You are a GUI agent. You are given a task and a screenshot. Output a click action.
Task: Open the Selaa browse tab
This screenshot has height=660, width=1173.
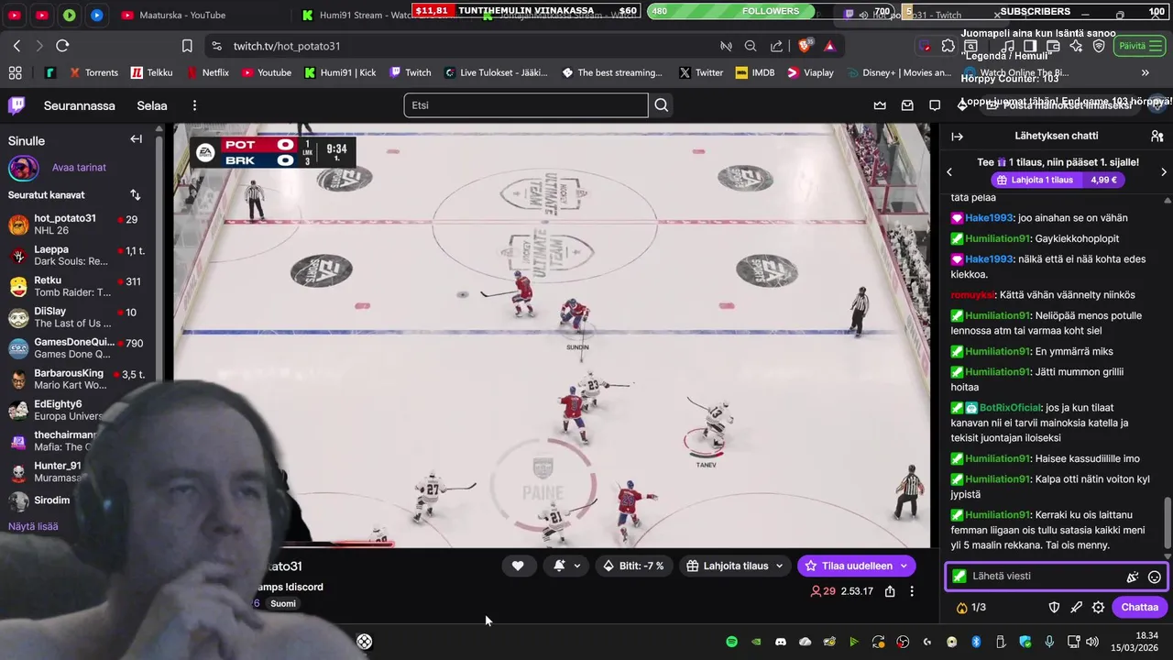coord(152,105)
